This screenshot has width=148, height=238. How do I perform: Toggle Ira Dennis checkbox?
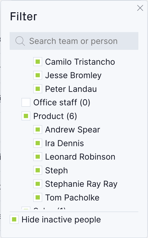(38, 143)
